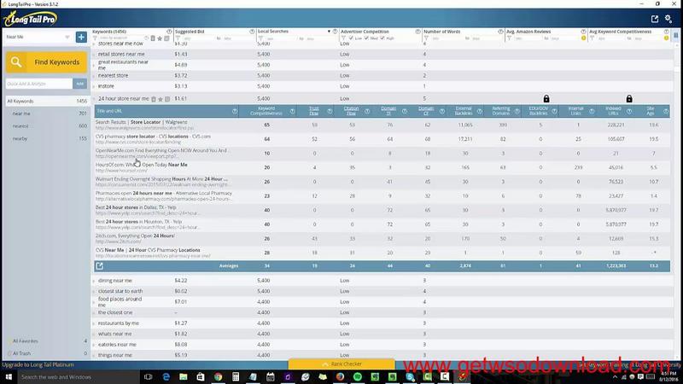Click the magnifier icon on Find Keywords

[16, 62]
